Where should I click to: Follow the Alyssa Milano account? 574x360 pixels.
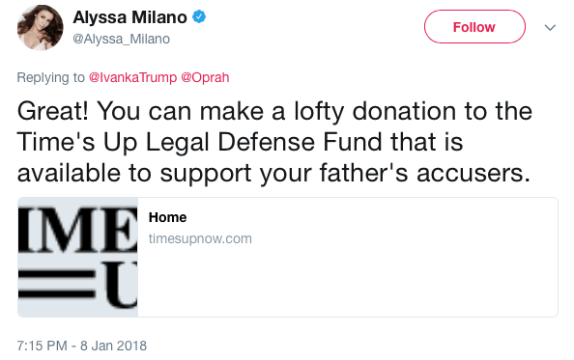(474, 27)
